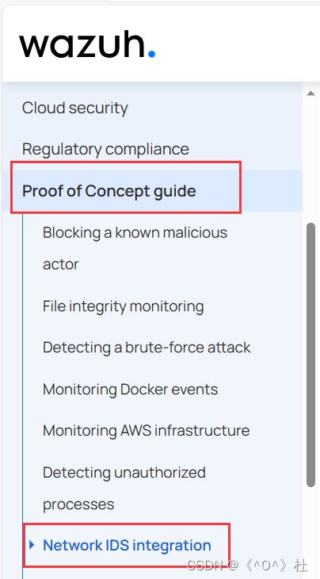Select the Proof of Concept guide entry
Image resolution: width=320 pixels, height=579 pixels.
[109, 191]
